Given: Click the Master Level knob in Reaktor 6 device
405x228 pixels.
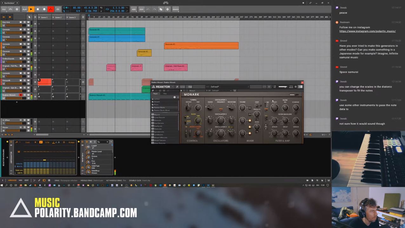Looking at the screenshot, I should pos(88,152).
